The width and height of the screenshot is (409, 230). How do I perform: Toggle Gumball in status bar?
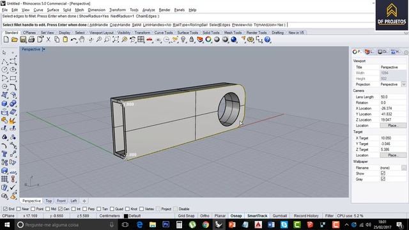pos(280,216)
